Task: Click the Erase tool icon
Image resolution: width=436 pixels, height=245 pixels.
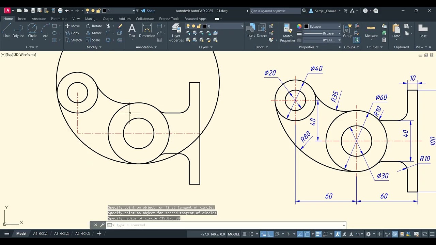Action: click(x=120, y=26)
